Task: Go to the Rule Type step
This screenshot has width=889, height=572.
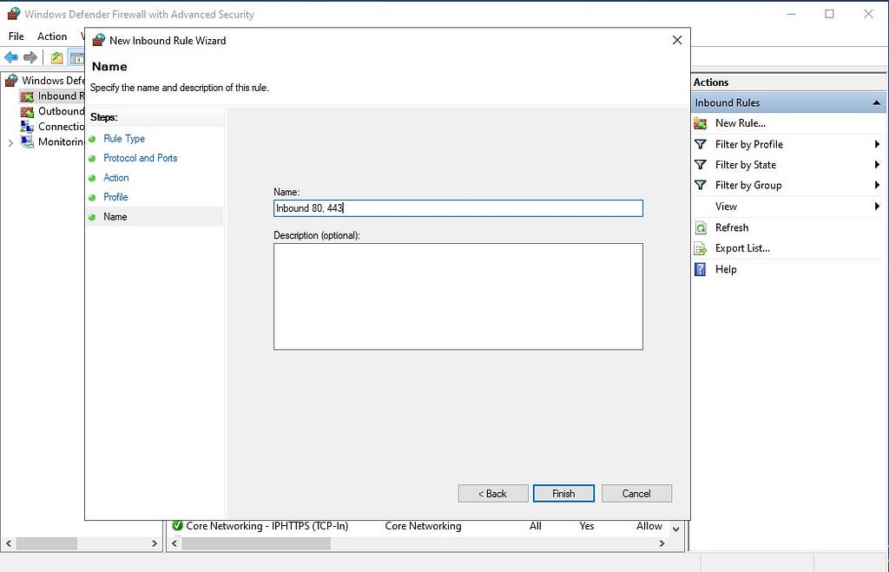Action: [124, 138]
